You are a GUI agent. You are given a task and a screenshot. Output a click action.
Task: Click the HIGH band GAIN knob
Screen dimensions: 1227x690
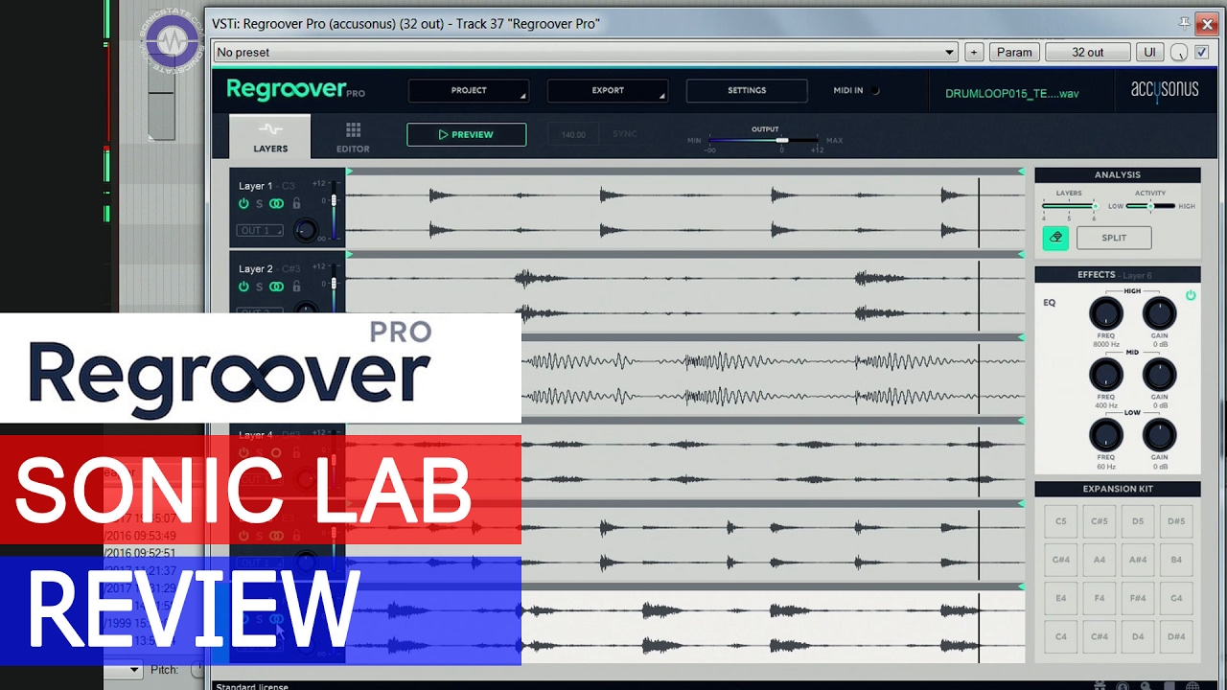click(1159, 313)
